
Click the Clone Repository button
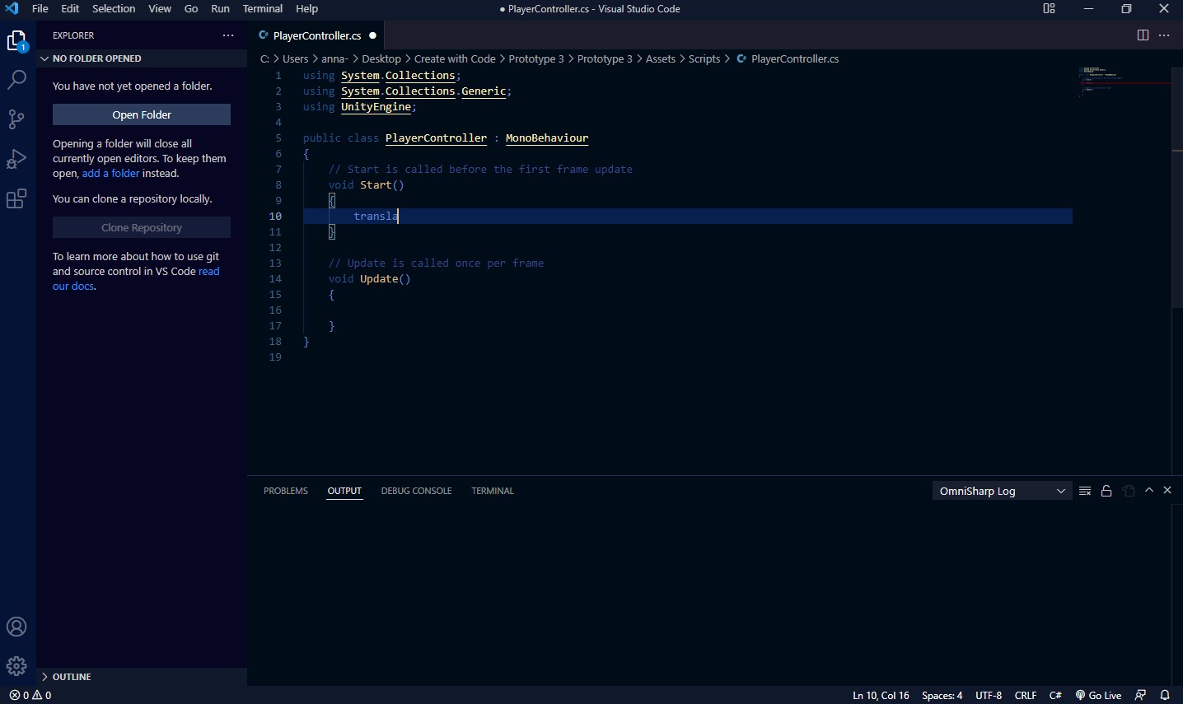pos(142,227)
